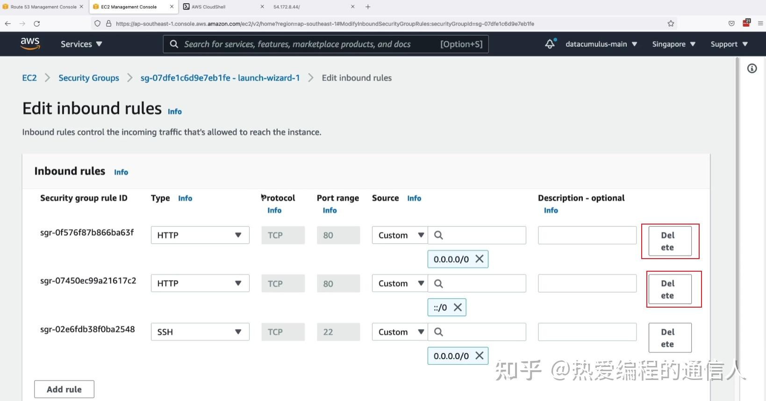Remove the 0.0.0.0/0 source from first HTTP rule
The width and height of the screenshot is (766, 401).
click(x=480, y=259)
